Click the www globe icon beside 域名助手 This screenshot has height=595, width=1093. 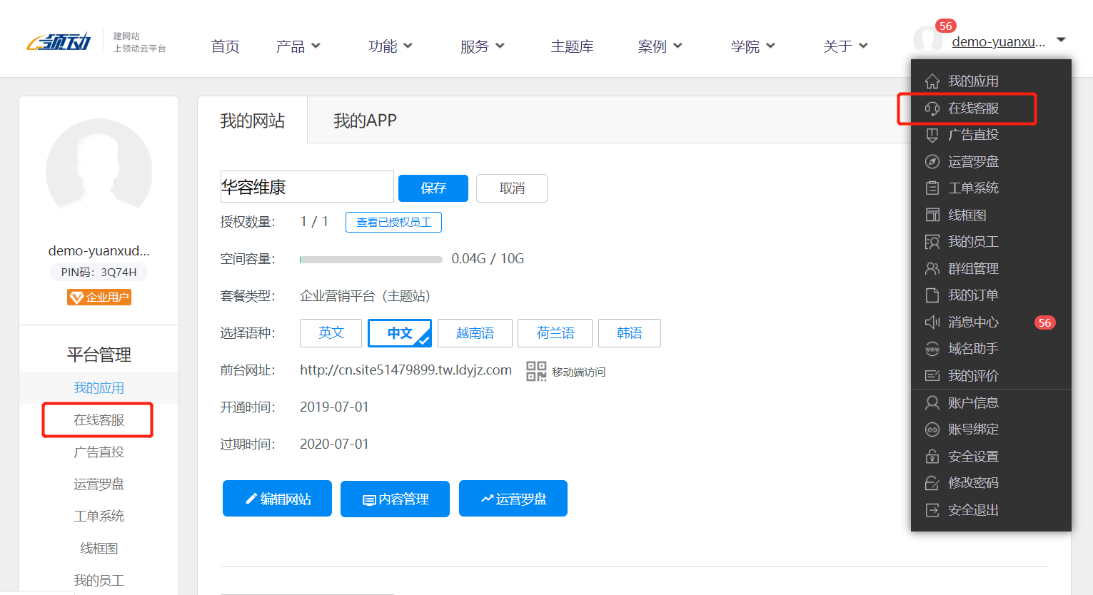pos(932,349)
